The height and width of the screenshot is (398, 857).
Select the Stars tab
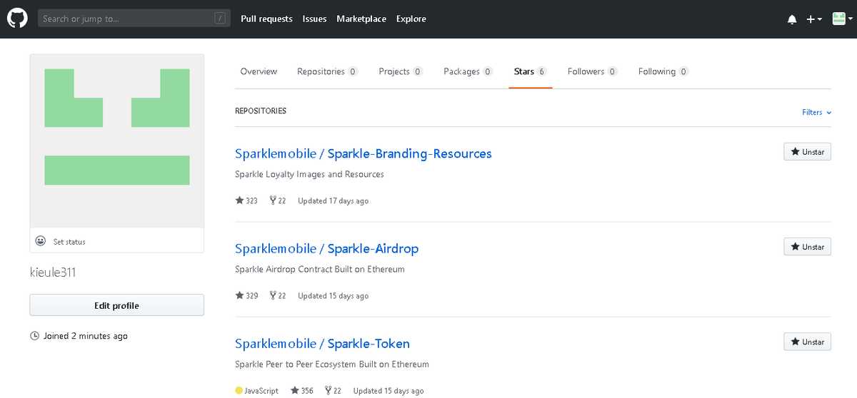pos(530,71)
